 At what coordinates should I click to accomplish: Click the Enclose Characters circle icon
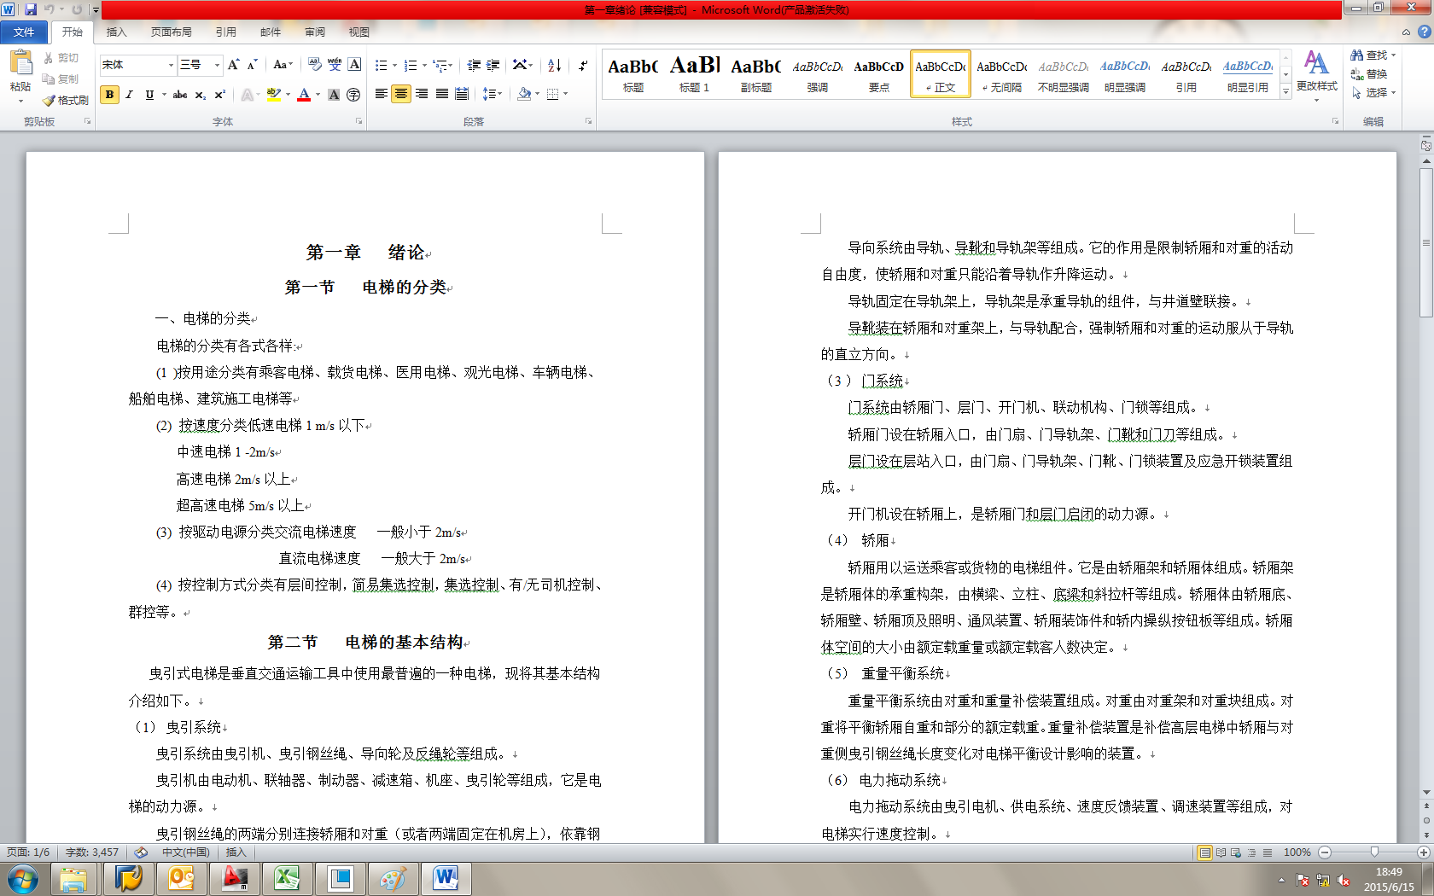(353, 95)
